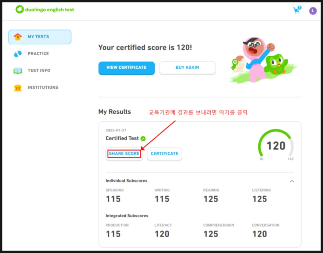
Task: Open the Practice section
Action: coord(38,54)
